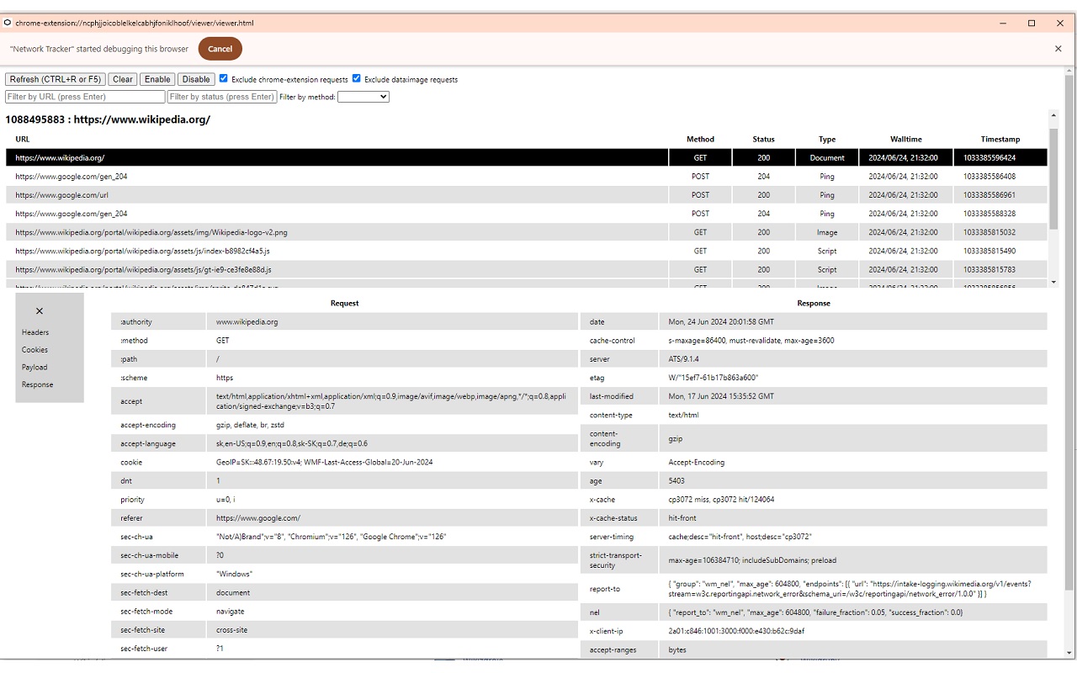This screenshot has height=673, width=1077.
Task: Click the Disable button
Action: click(196, 79)
